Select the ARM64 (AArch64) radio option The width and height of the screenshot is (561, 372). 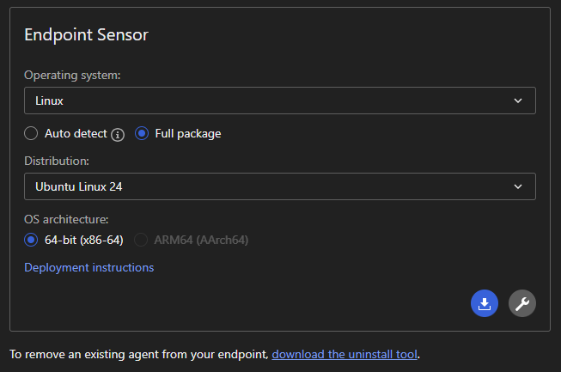point(141,240)
